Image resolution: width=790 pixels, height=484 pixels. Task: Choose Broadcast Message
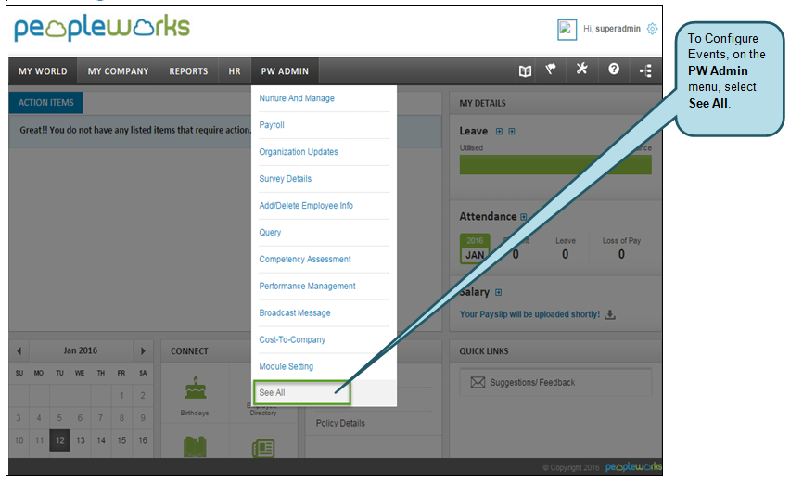click(295, 312)
